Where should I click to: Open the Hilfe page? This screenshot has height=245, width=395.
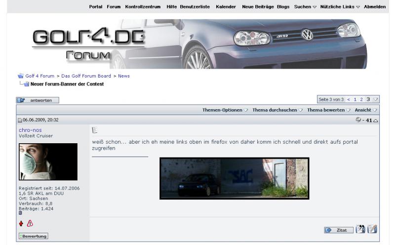[171, 7]
